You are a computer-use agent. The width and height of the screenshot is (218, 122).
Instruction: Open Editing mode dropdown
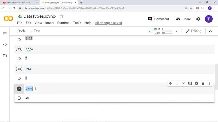(193, 31)
